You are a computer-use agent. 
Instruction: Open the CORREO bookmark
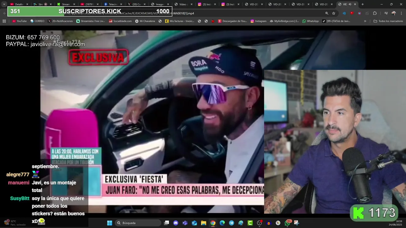[x=37, y=21]
